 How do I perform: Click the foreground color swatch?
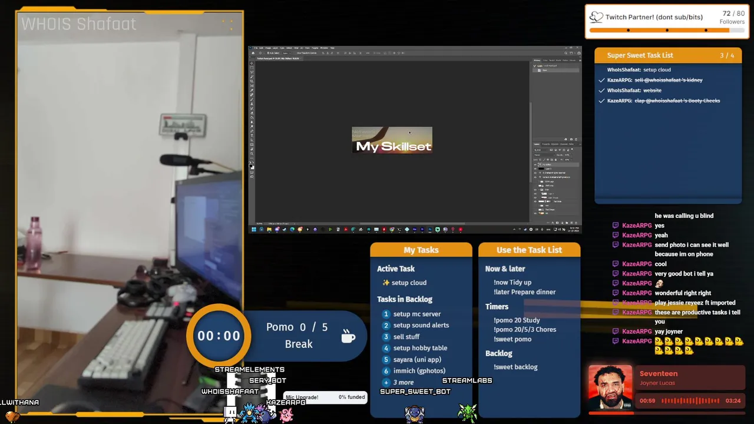coord(250,165)
